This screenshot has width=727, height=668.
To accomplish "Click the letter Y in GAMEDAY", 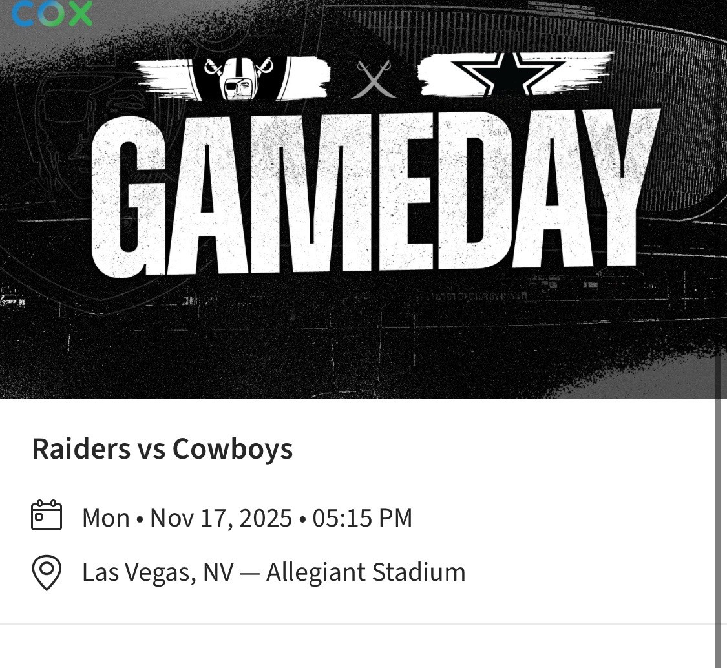I will [x=617, y=187].
